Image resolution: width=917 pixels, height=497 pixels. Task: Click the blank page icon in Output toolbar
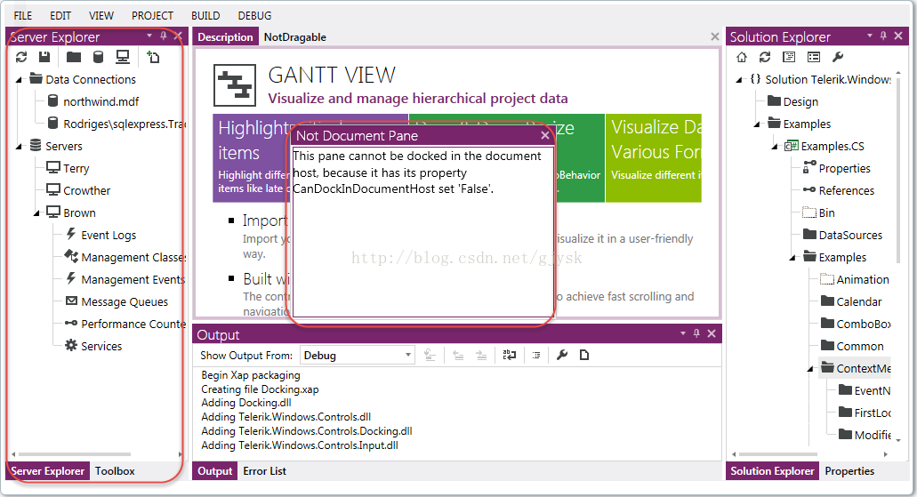pyautogui.click(x=584, y=355)
